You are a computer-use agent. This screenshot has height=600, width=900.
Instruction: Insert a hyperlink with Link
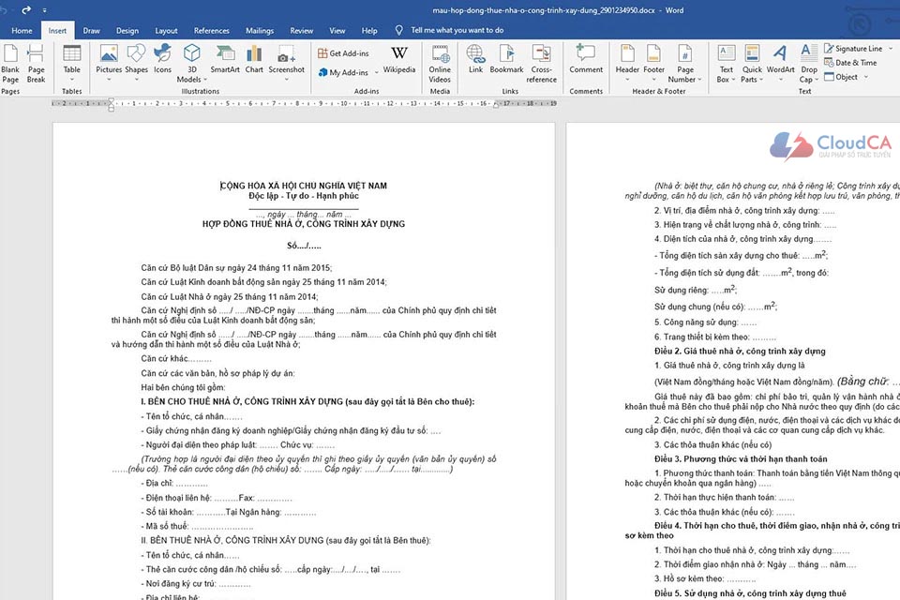(x=476, y=59)
